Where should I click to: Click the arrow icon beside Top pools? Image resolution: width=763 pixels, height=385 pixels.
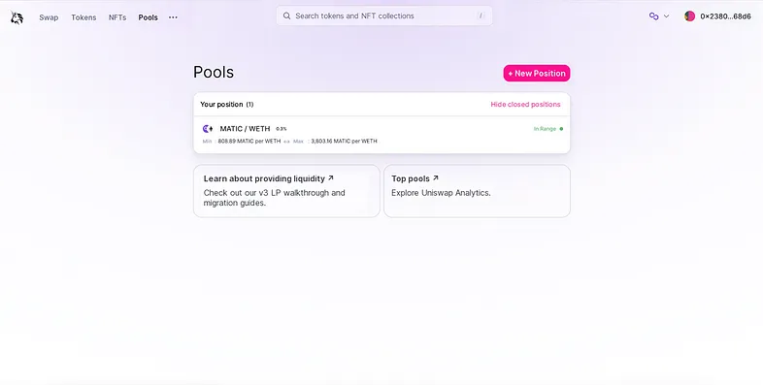click(436, 178)
